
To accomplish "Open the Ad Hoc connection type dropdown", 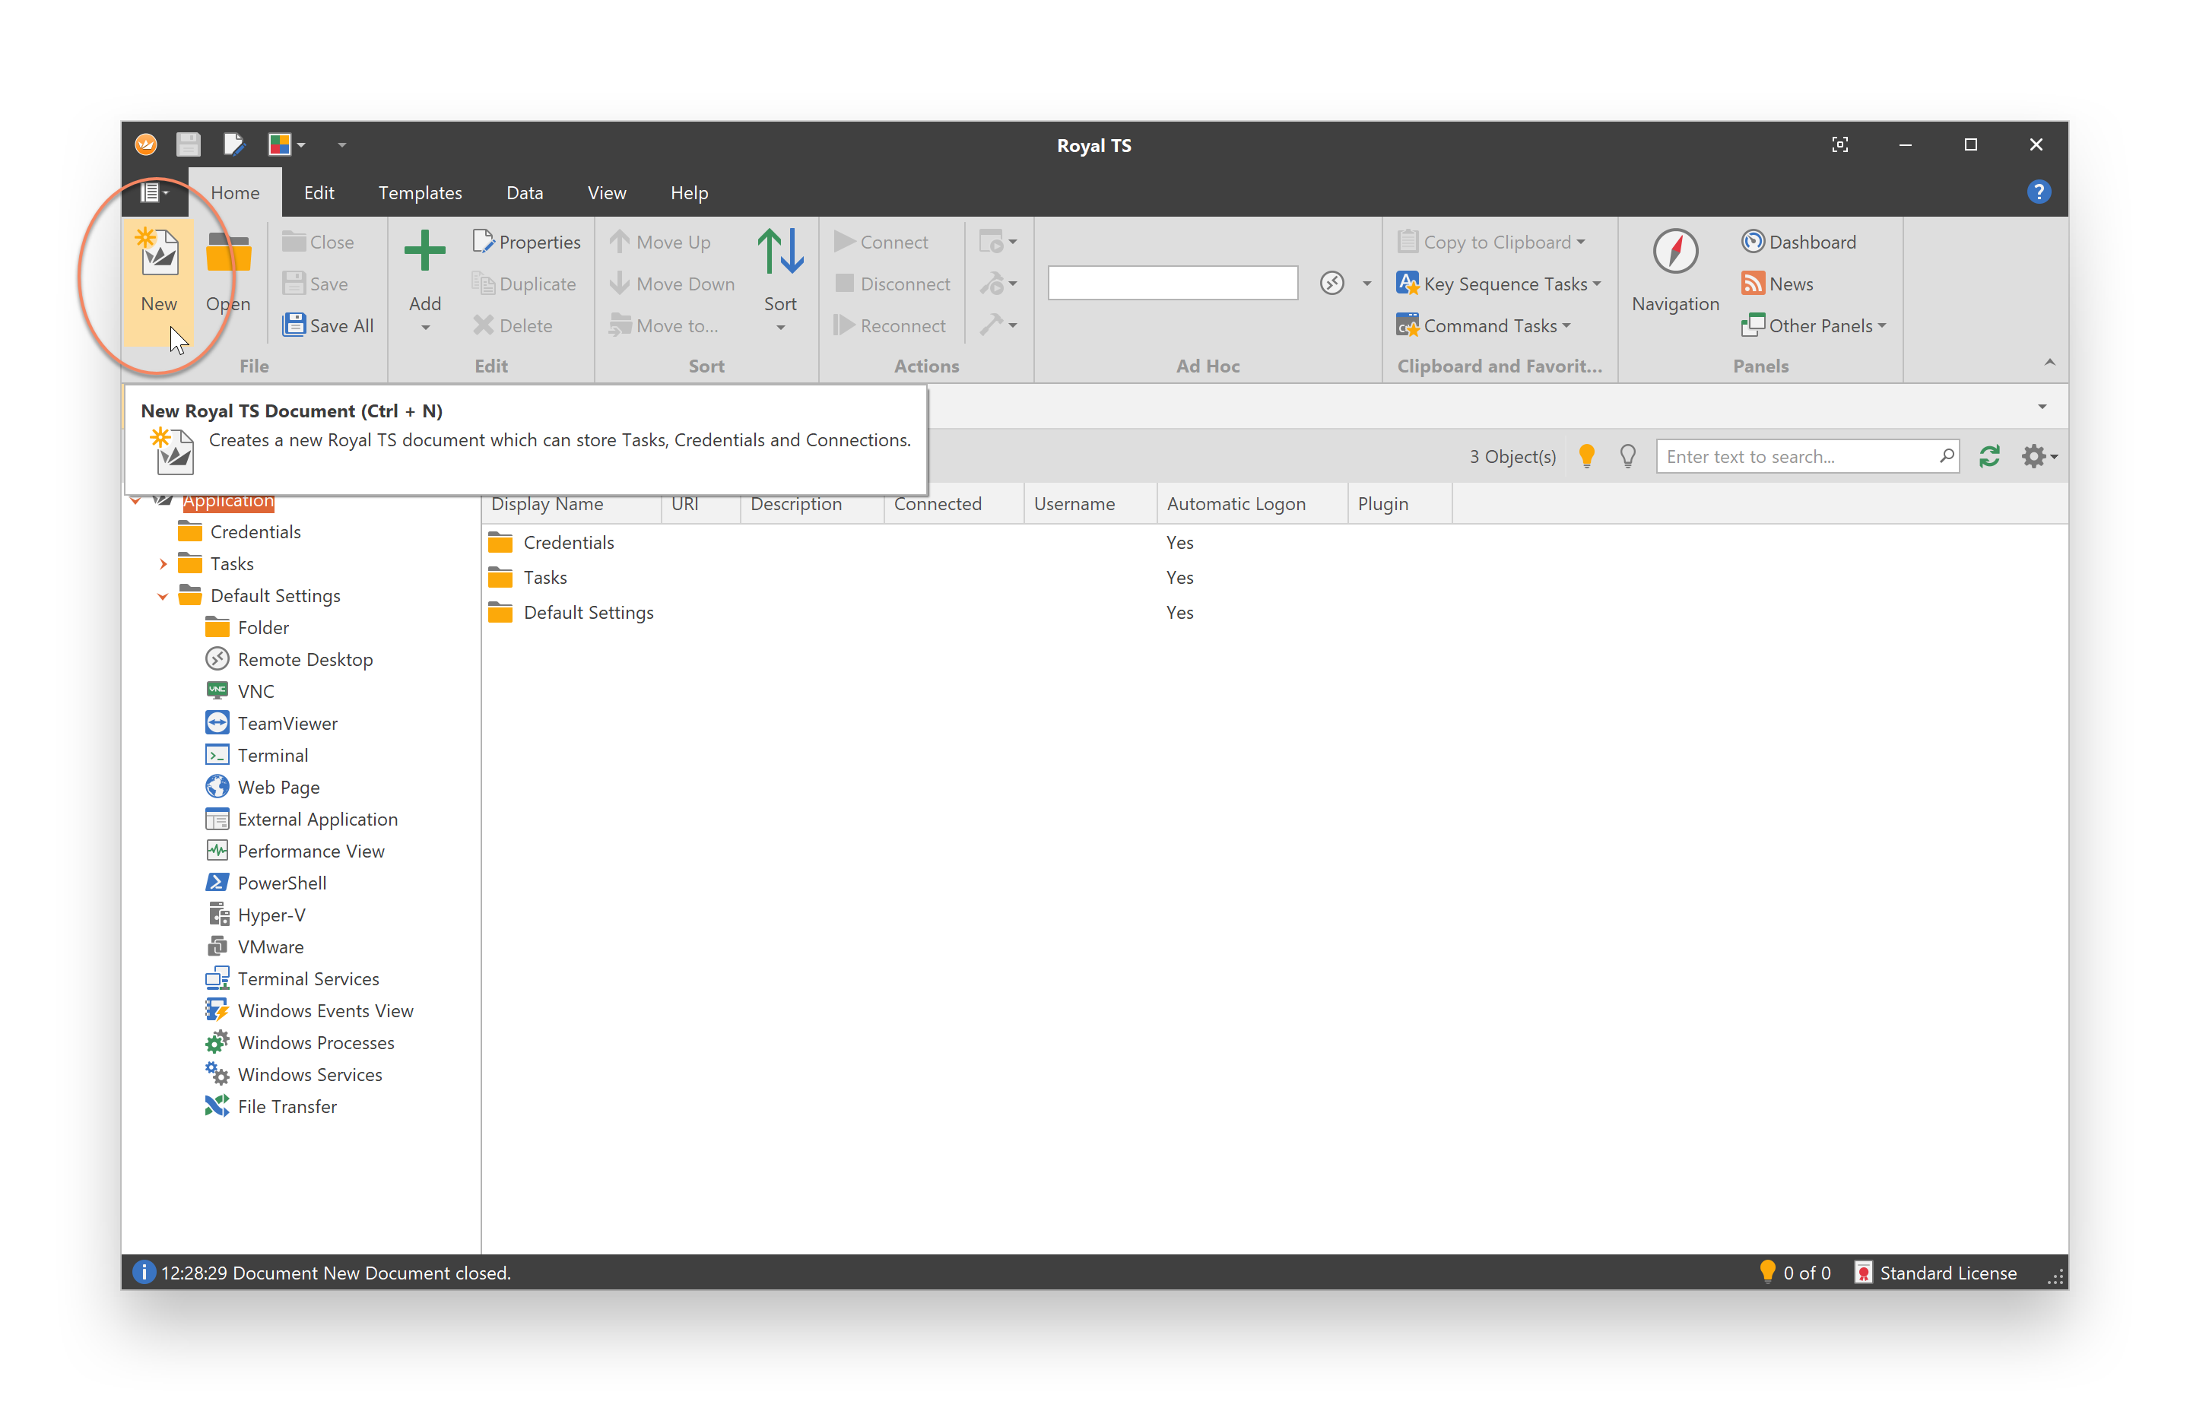I will pyautogui.click(x=1366, y=283).
